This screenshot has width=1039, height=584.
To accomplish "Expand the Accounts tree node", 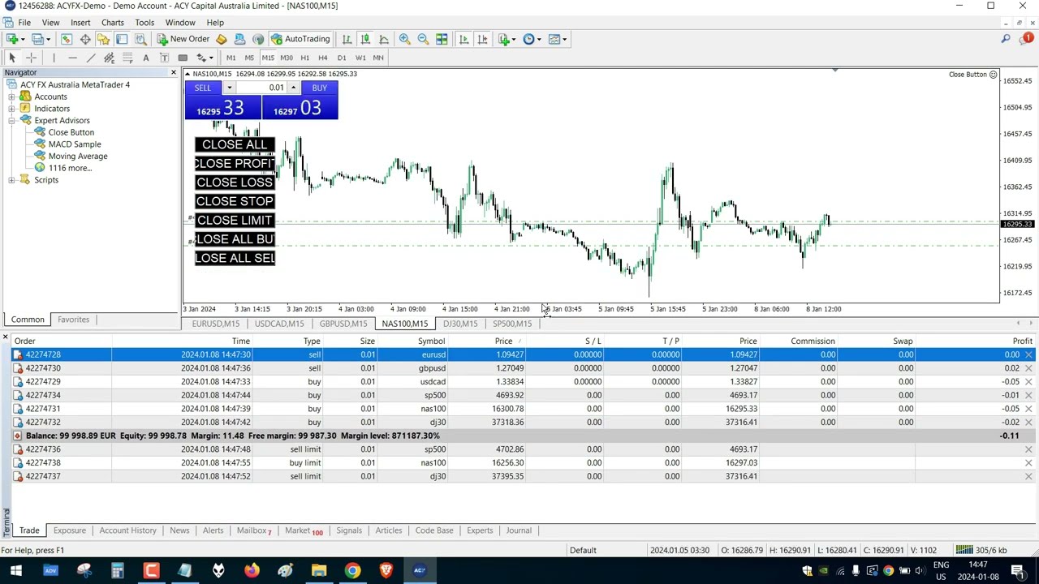I will click(11, 97).
